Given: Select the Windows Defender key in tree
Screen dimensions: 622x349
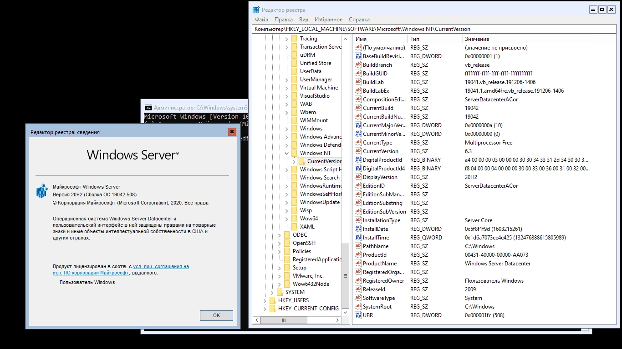Looking at the screenshot, I should click(321, 145).
